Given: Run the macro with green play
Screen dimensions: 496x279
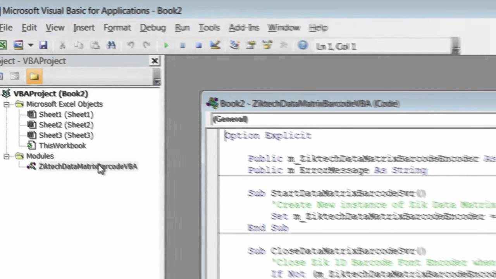Looking at the screenshot, I should click(166, 45).
